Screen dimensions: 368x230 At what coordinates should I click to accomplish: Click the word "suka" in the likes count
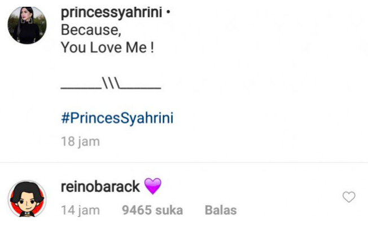pos(169,210)
